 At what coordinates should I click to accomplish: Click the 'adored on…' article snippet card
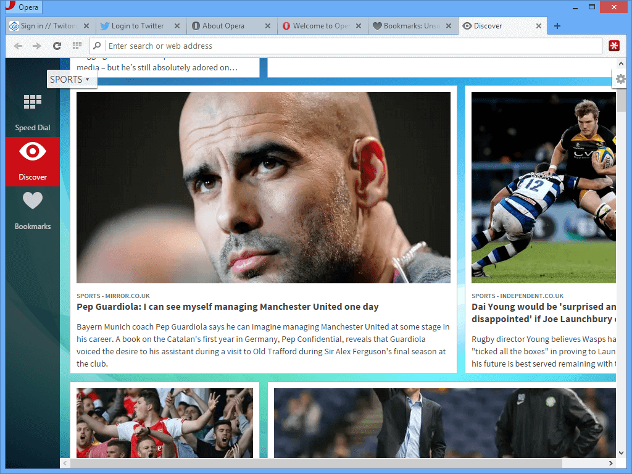click(165, 67)
